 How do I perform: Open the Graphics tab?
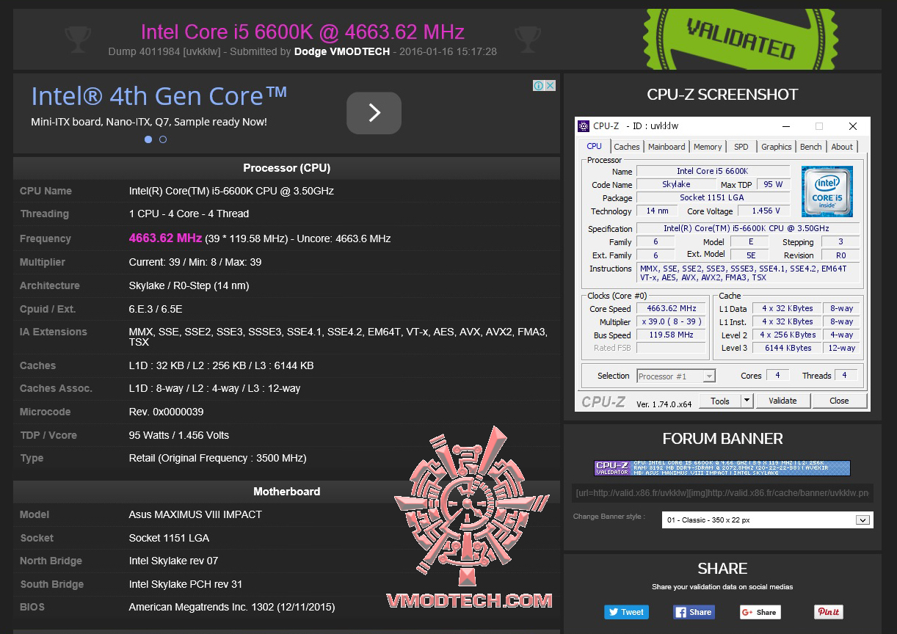click(x=777, y=147)
